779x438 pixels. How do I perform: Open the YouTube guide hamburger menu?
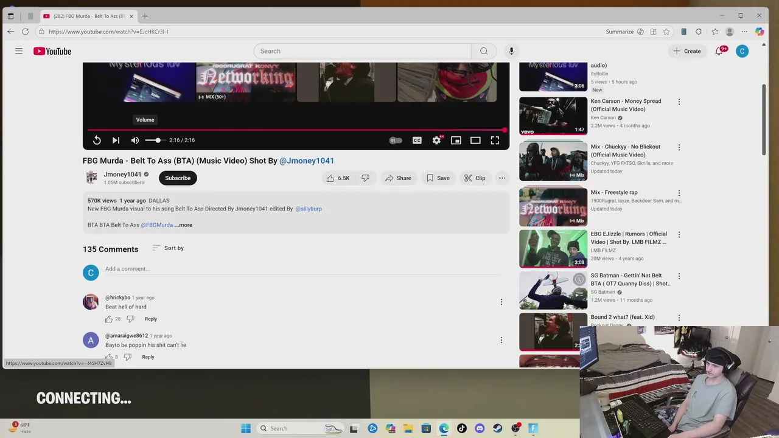[19, 51]
